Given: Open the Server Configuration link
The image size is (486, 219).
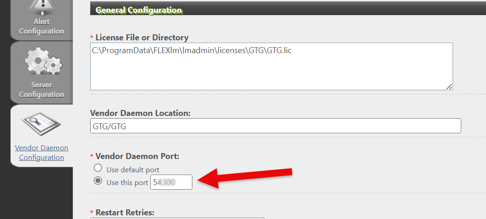Looking at the screenshot, I should point(42,89).
